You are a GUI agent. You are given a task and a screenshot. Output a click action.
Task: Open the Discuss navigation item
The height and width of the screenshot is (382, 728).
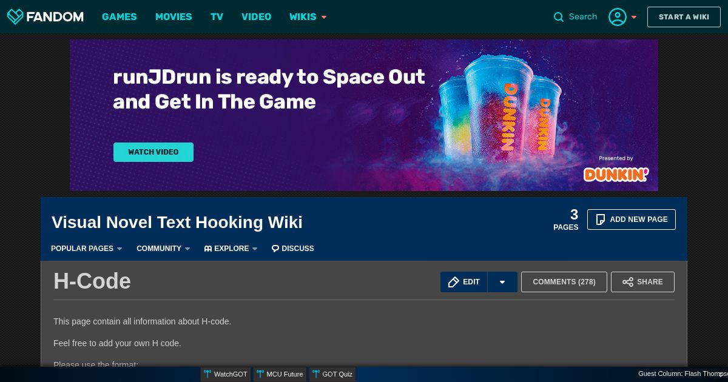tap(292, 249)
